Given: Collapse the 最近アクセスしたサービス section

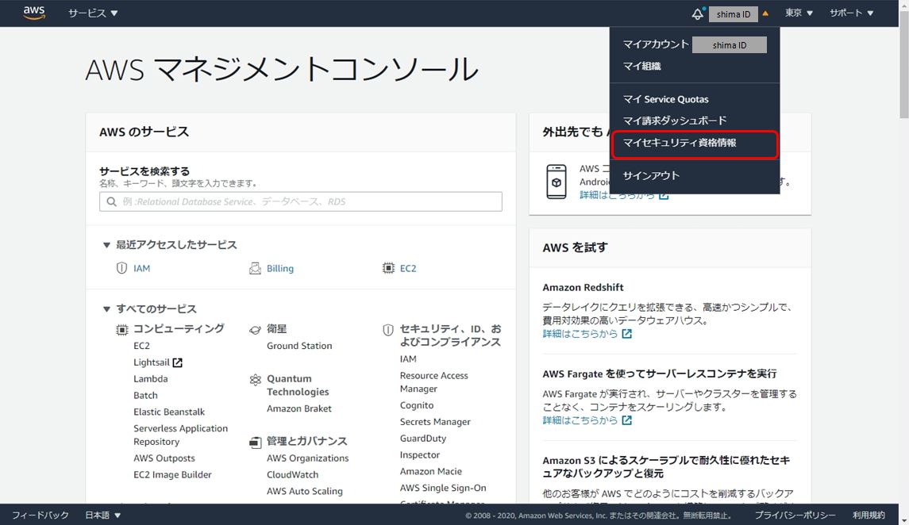Looking at the screenshot, I should pos(106,245).
